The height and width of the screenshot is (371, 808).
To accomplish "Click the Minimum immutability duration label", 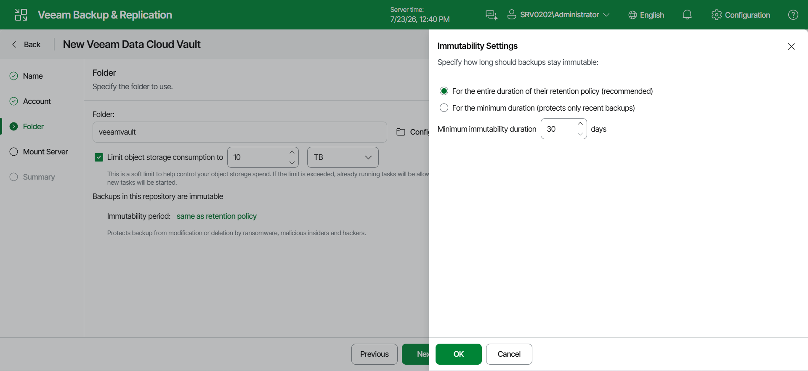I will coord(487,129).
